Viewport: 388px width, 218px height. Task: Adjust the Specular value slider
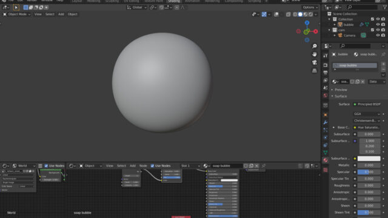(x=369, y=172)
